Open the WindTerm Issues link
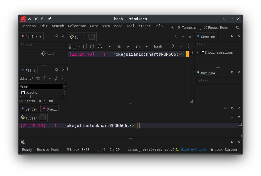This screenshot has height=176, width=261. 193,149
